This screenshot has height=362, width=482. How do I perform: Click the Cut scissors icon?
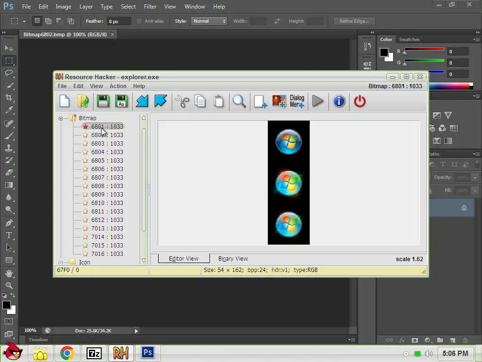click(182, 101)
